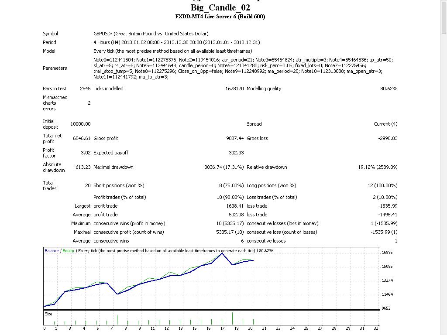This screenshot has height=335, width=447.
Task: Click Total net profit value 6046.61
Action: coord(82,138)
